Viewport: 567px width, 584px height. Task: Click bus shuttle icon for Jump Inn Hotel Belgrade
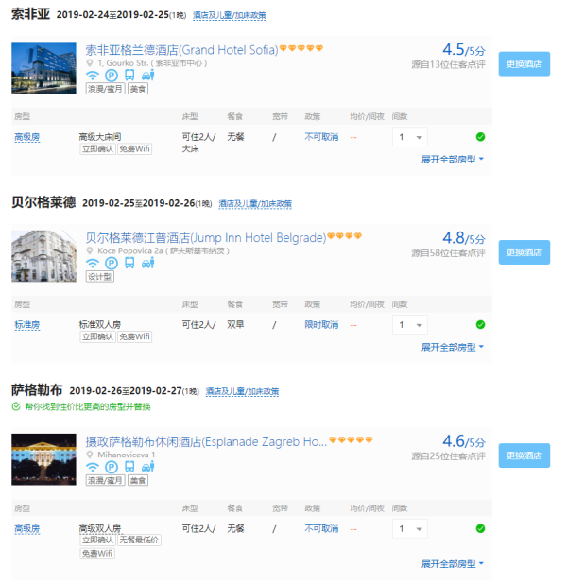pyautogui.click(x=129, y=264)
